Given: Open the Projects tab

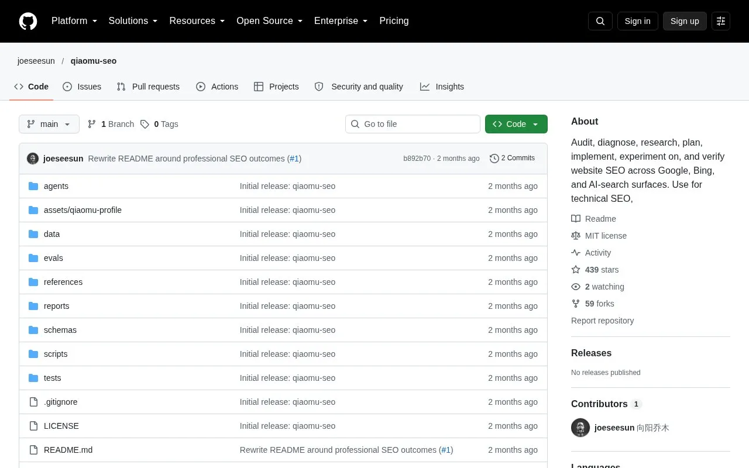Looking at the screenshot, I should pos(276,87).
